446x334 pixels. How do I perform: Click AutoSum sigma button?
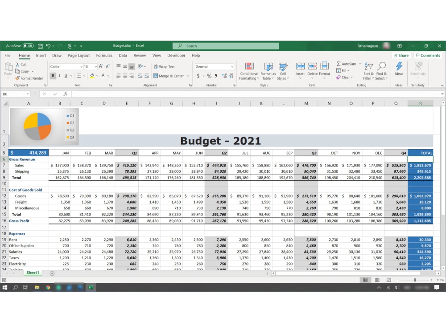(346, 64)
